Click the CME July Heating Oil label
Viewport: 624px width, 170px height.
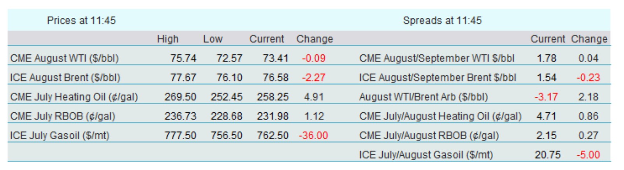[74, 97]
